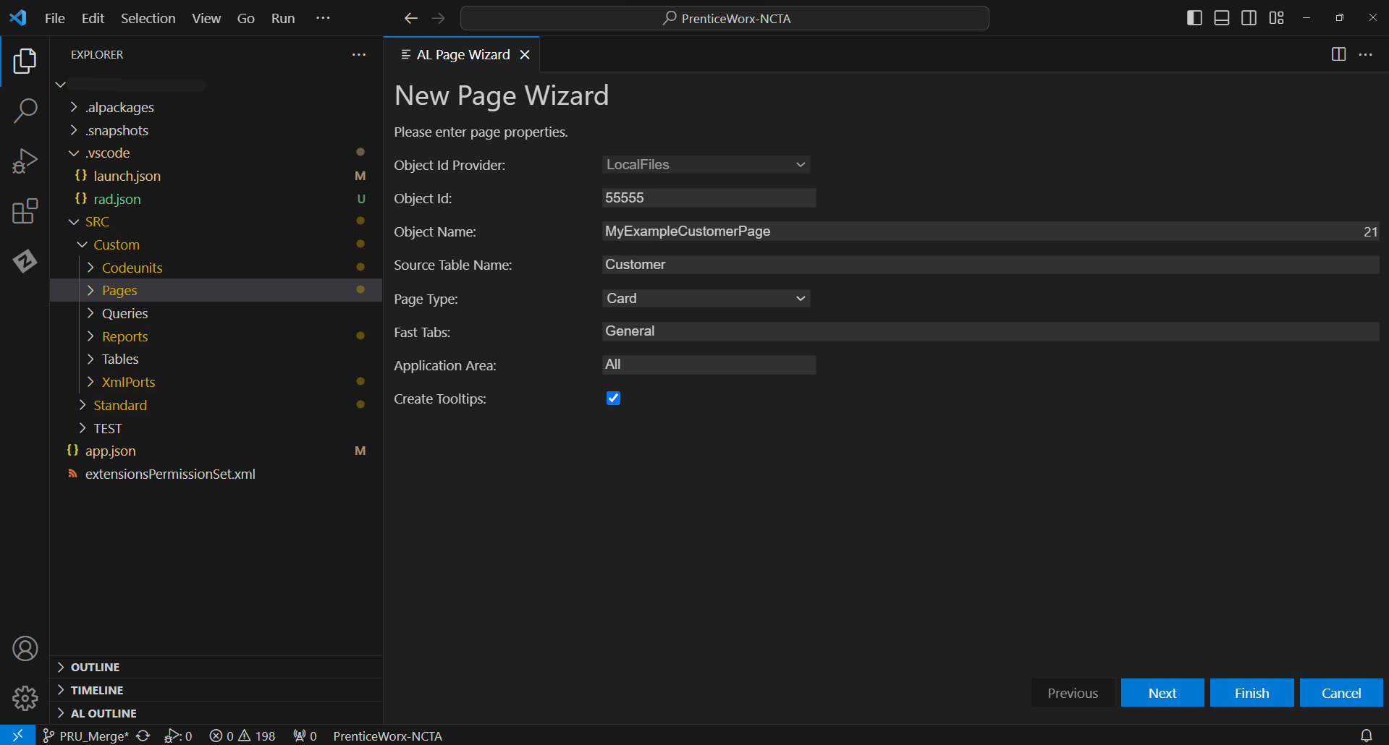Synchronize changes from the status bar
The width and height of the screenshot is (1389, 745).
[x=143, y=736]
